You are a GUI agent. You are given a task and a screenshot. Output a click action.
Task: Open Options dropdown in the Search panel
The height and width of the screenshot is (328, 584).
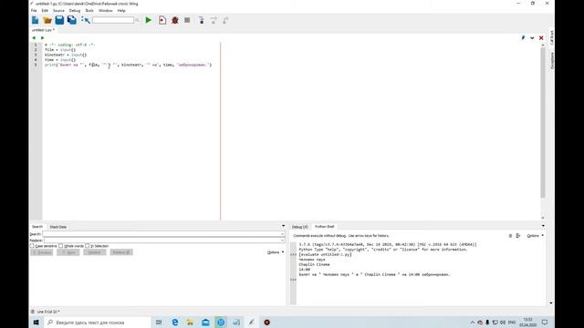tap(276, 252)
